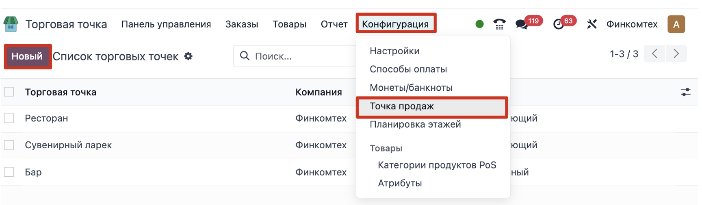Image resolution: width=702 pixels, height=205 pixels.
Task: Click the Поиск search input field
Action: click(301, 56)
